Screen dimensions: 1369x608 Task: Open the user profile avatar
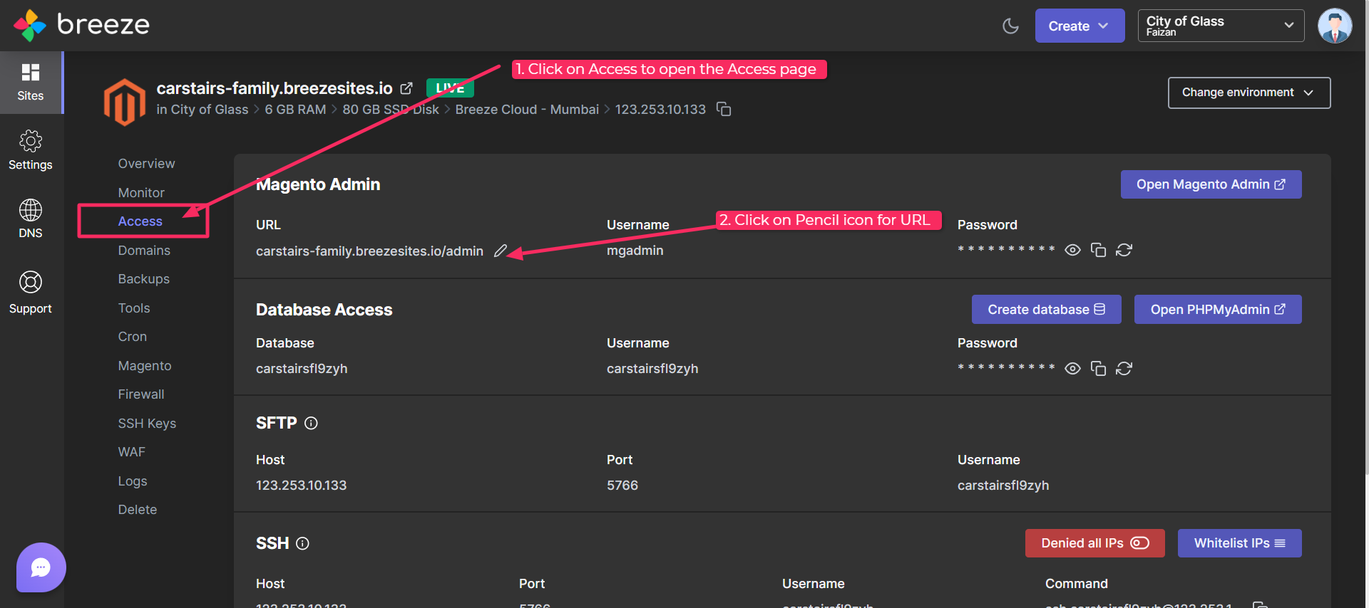(1335, 26)
